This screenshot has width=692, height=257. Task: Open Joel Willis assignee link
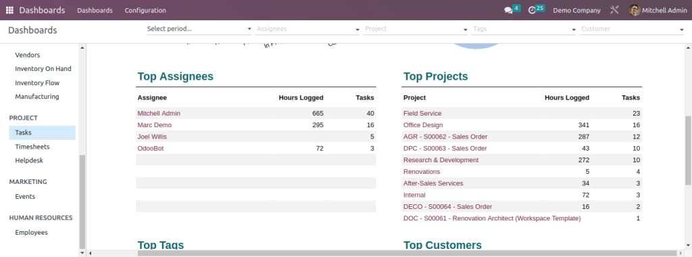(x=152, y=137)
